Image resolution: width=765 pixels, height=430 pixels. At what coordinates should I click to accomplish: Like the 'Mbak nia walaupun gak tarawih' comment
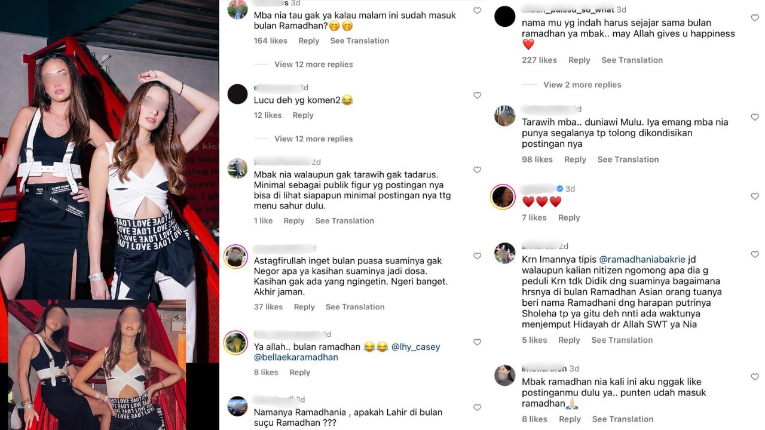[477, 170]
